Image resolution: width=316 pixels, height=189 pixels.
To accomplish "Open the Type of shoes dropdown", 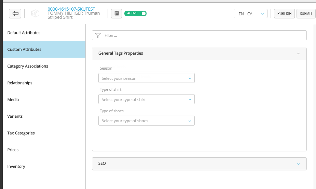I will coord(146,120).
